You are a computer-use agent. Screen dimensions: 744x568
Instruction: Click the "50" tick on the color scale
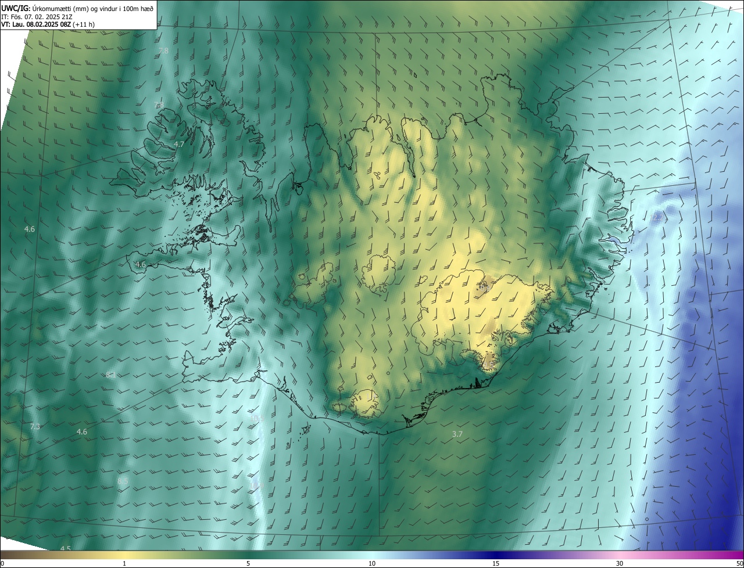pos(739,564)
